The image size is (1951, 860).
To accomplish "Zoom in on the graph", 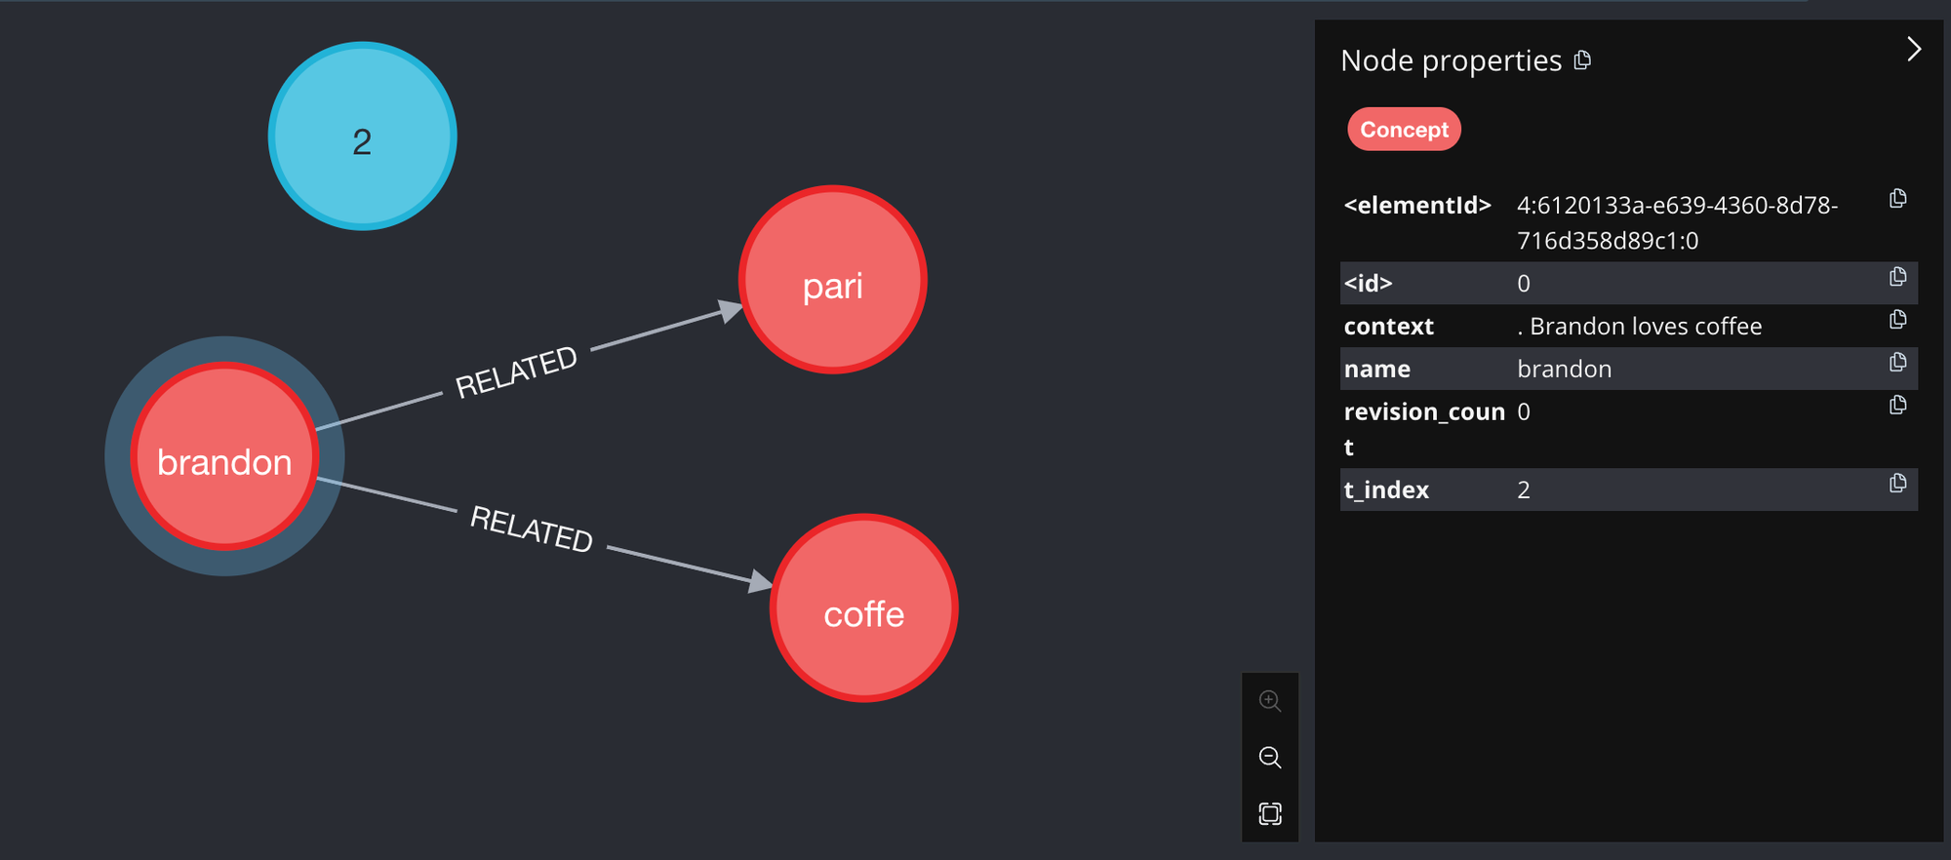I will (1269, 700).
